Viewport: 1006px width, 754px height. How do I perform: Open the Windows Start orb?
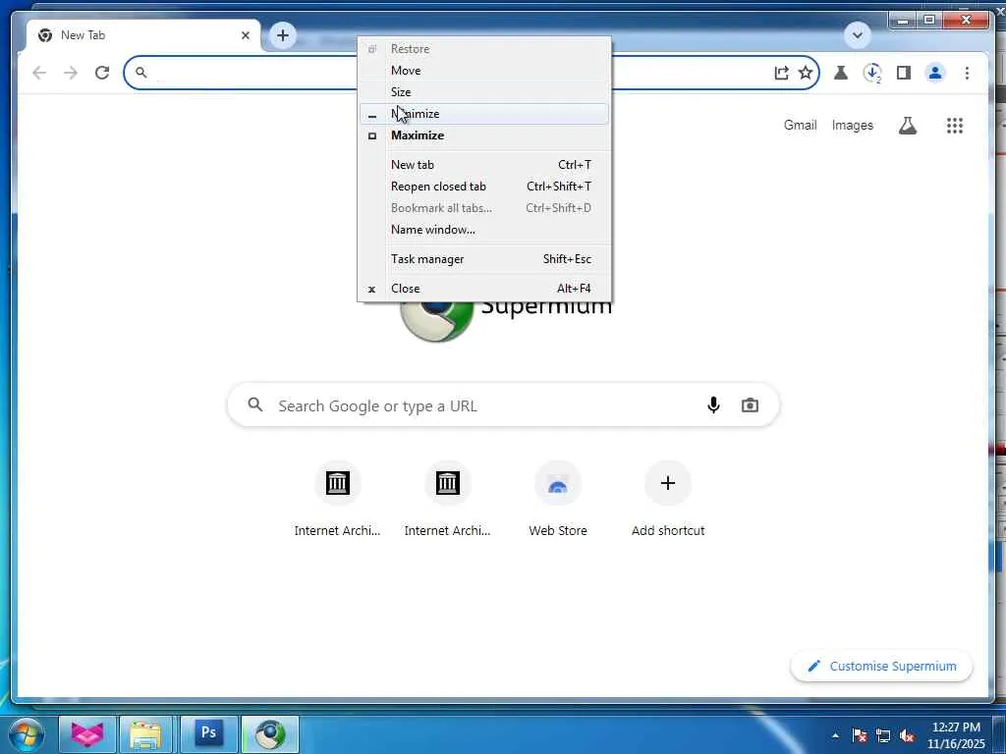coord(27,734)
